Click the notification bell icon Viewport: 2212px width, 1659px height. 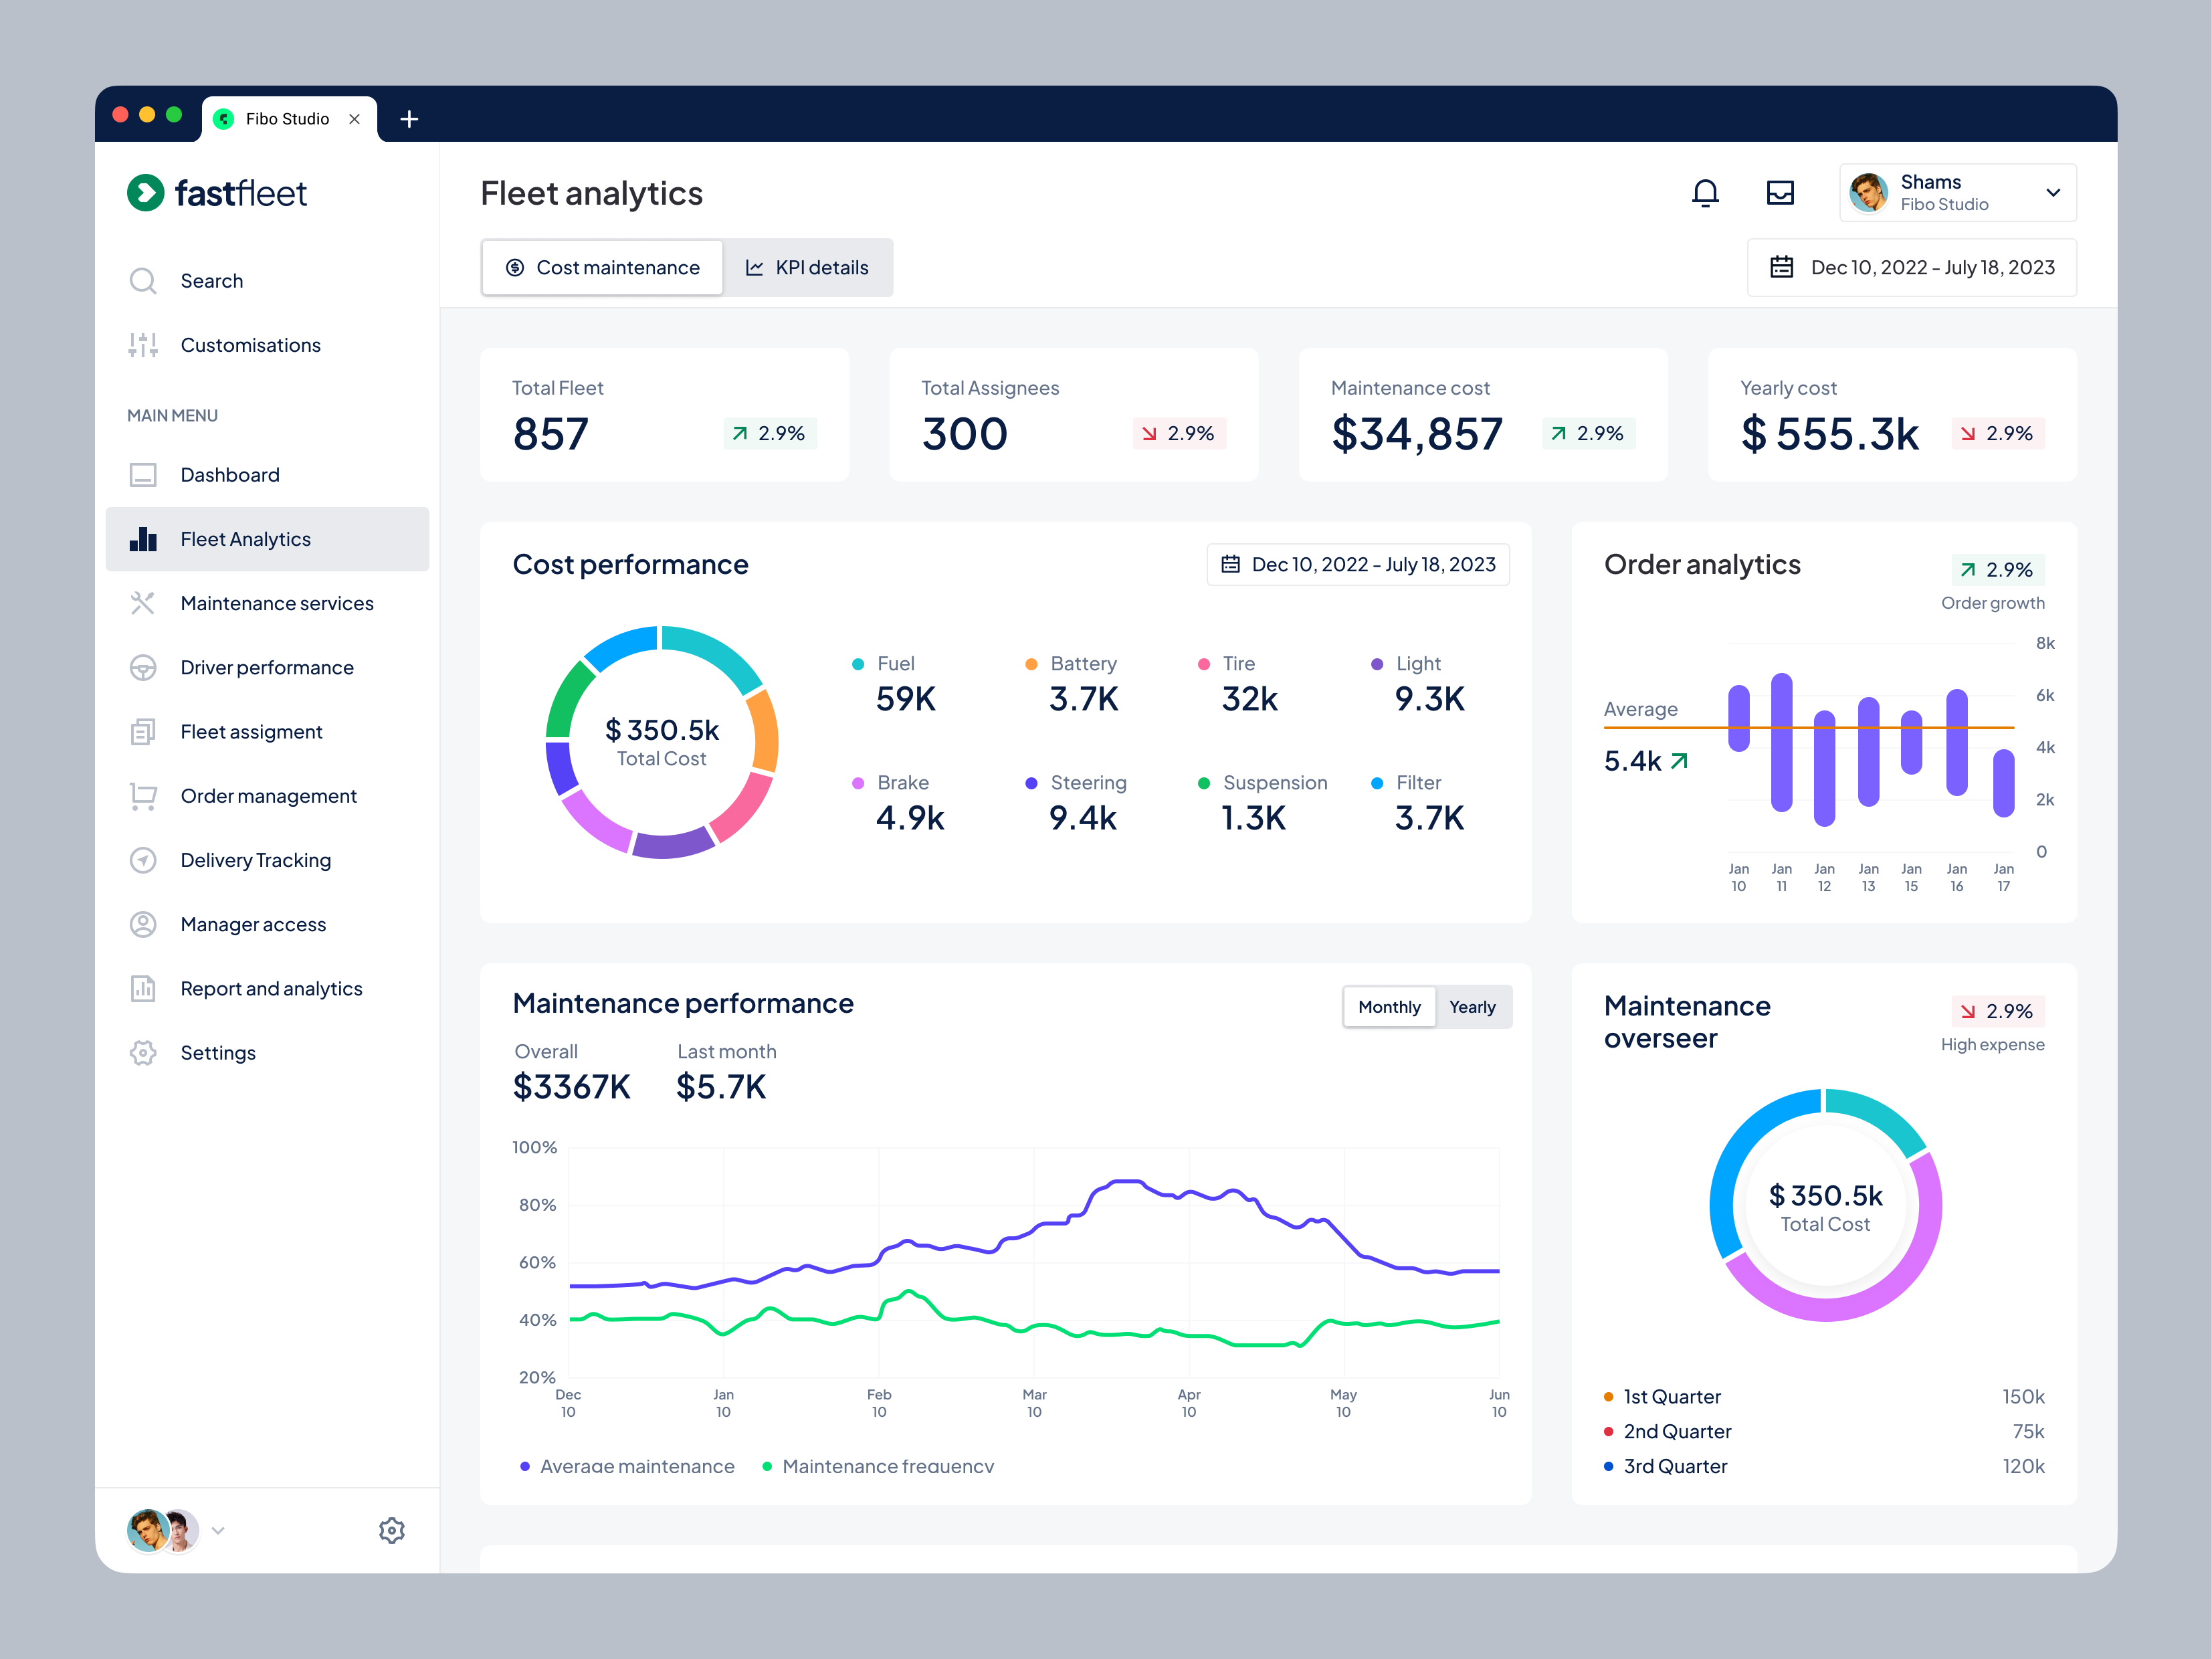1705,192
